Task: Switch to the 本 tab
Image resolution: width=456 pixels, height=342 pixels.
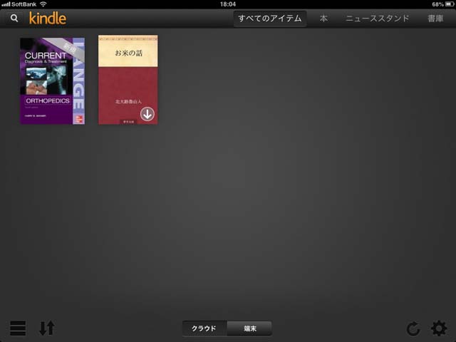Action: 323,19
